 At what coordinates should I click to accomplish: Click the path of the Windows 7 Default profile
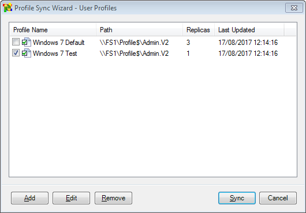[134, 43]
